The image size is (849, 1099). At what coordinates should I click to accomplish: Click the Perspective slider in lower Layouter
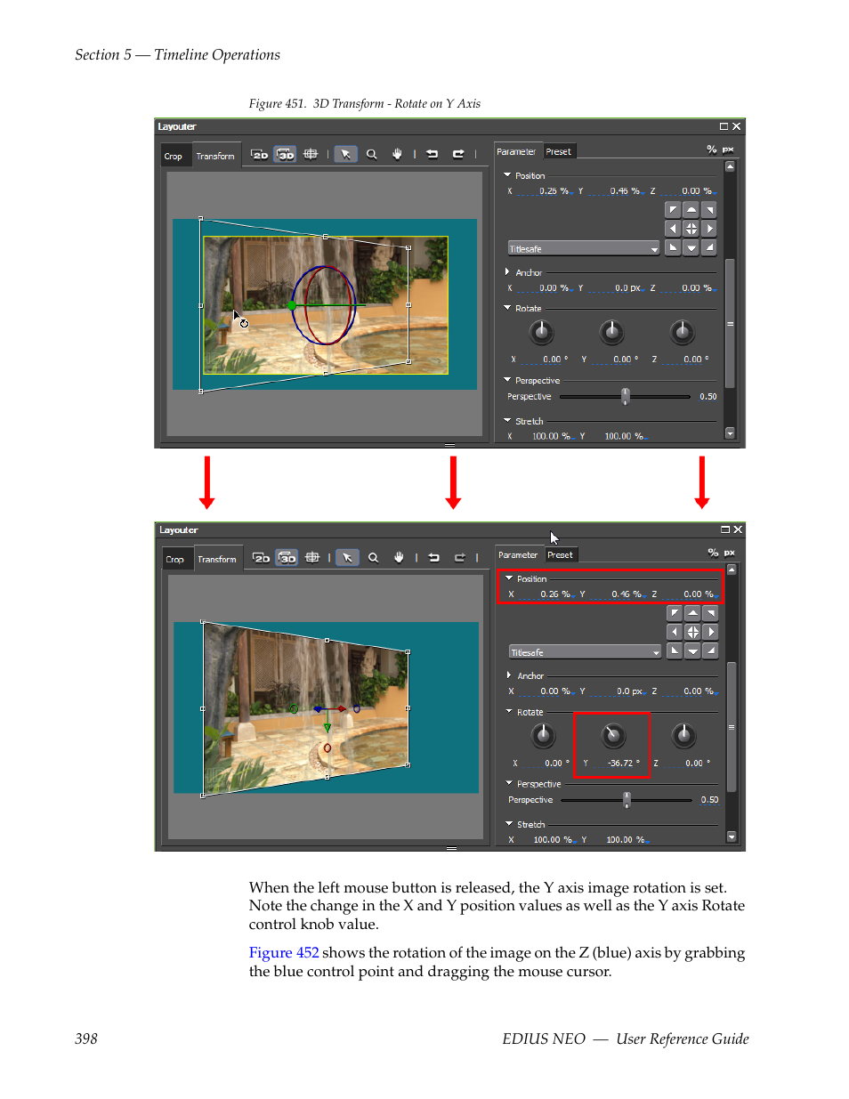(x=627, y=800)
